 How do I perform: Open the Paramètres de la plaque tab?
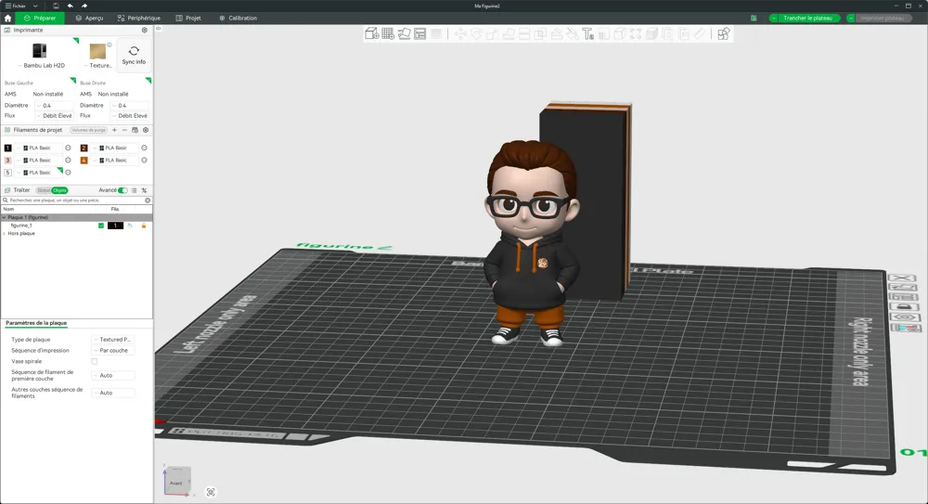36,323
